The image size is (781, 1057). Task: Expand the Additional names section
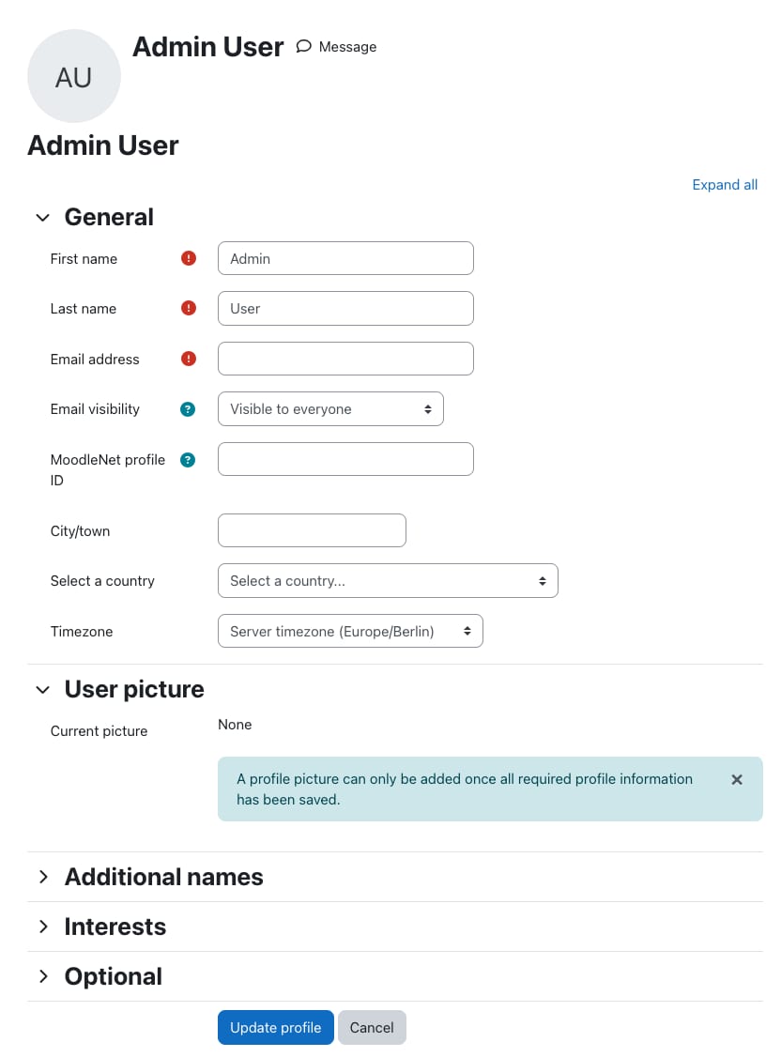pos(43,877)
